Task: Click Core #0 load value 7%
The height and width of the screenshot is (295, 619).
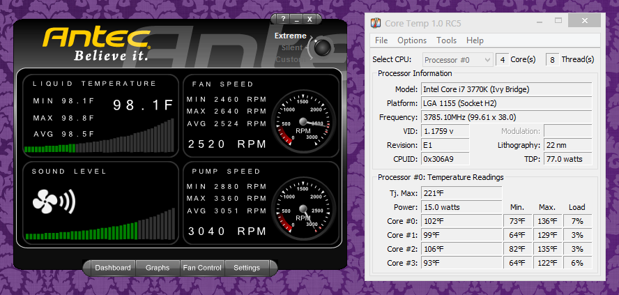Action: (x=577, y=221)
